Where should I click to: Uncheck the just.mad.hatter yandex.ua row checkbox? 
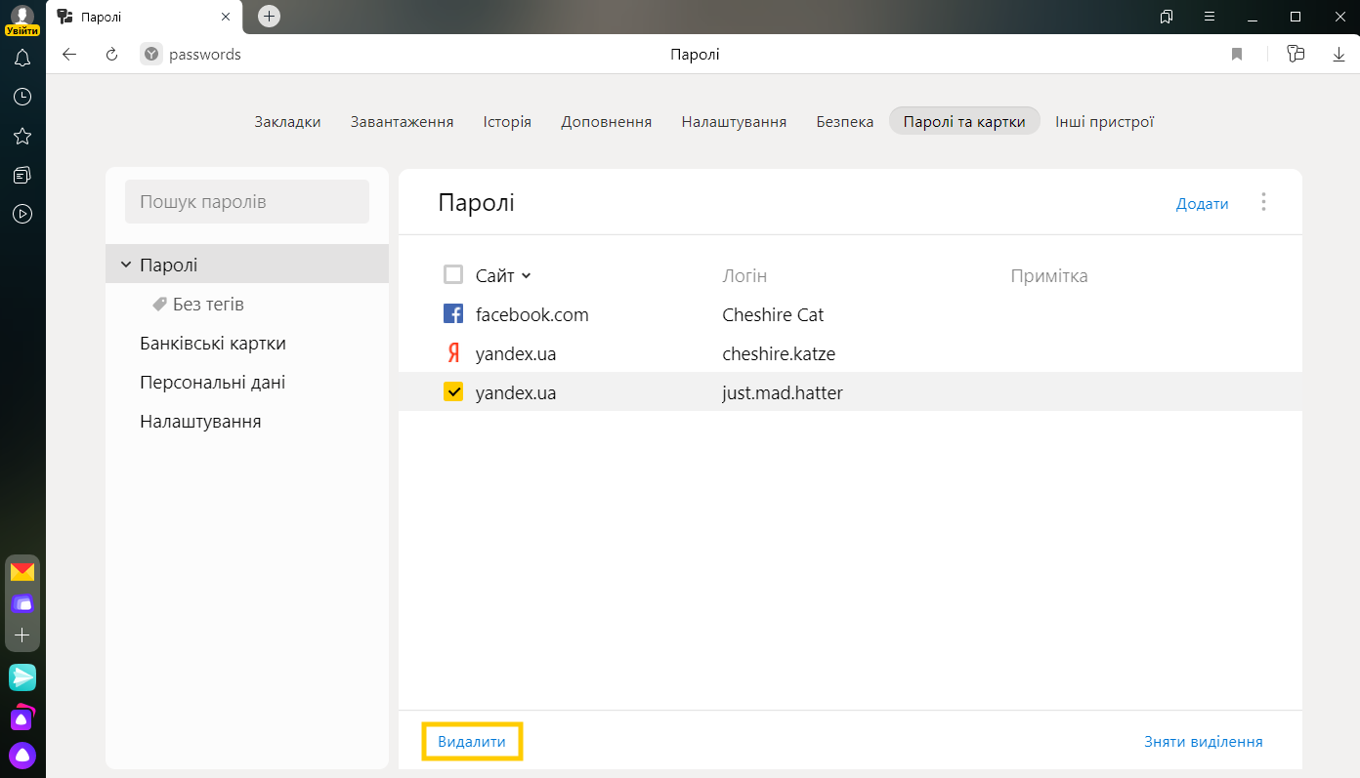(453, 391)
